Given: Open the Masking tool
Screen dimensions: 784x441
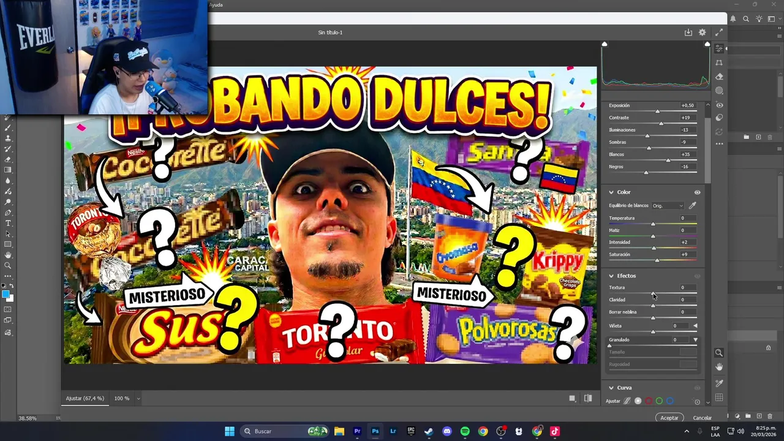Looking at the screenshot, I should (x=720, y=91).
